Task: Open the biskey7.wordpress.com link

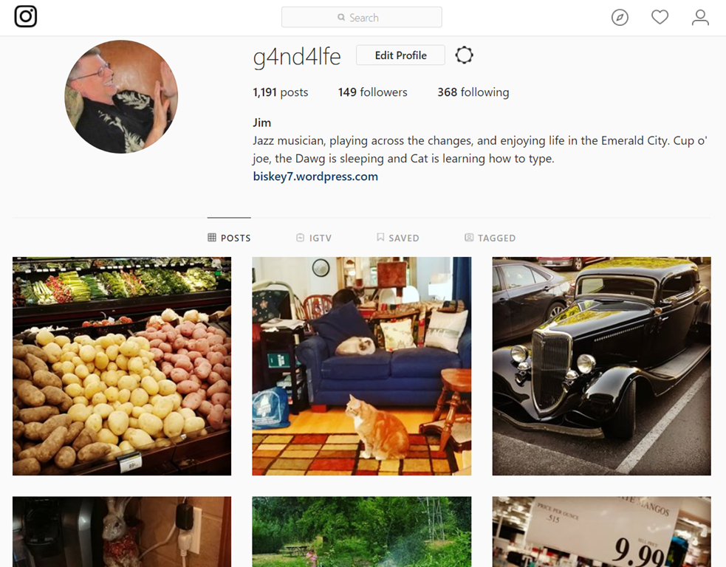Action: (315, 176)
